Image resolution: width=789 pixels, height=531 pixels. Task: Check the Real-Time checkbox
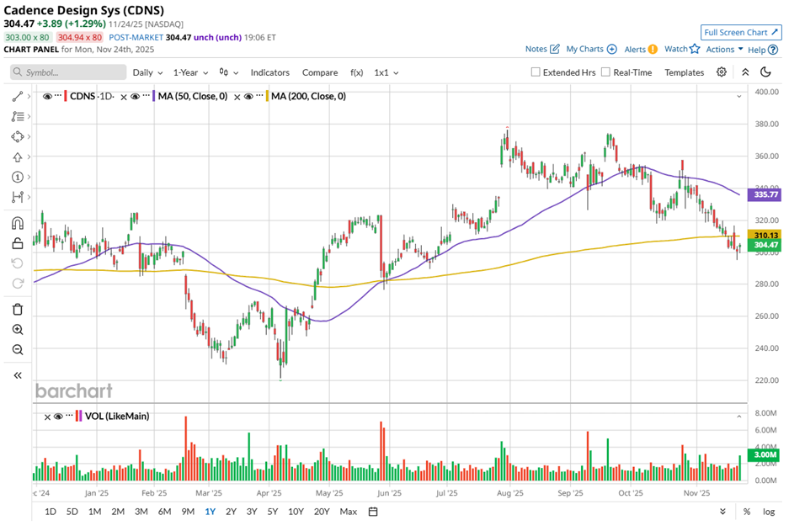[x=605, y=72]
